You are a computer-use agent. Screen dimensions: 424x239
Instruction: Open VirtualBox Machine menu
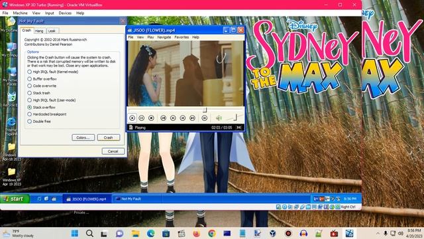(x=21, y=13)
